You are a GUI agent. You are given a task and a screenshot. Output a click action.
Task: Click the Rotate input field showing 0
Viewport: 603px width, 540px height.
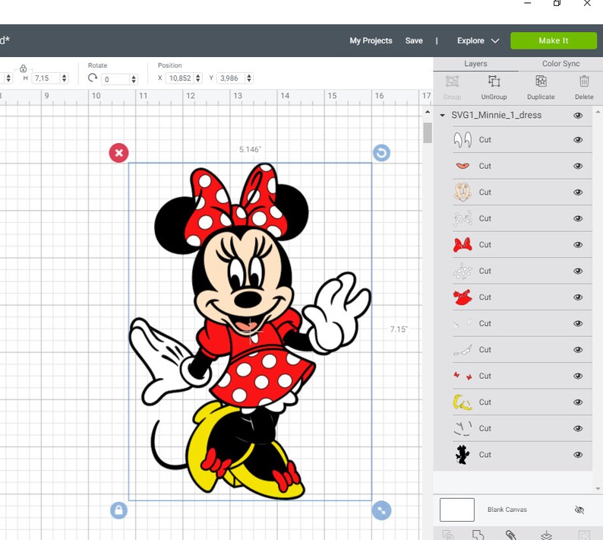116,79
